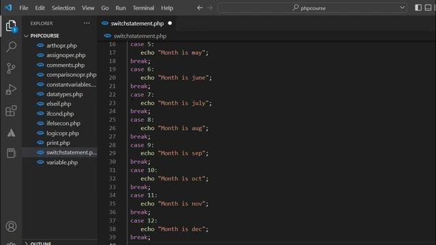Toggle the primary sidebar layout icon
The width and height of the screenshot is (436, 245).
point(418,7)
